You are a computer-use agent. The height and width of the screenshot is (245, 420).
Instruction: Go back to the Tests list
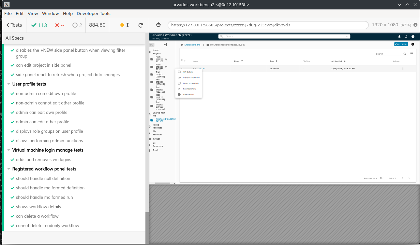14,25
